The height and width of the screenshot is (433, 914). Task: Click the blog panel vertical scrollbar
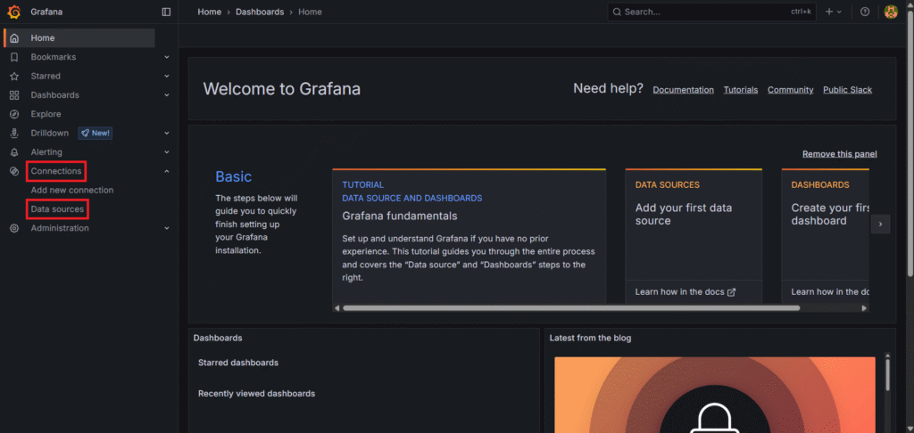click(x=888, y=375)
